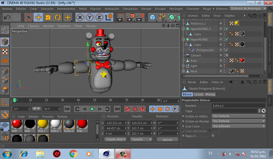This screenshot has height=159, width=273.
Task: Click the Position X value field
Action: 115,123
